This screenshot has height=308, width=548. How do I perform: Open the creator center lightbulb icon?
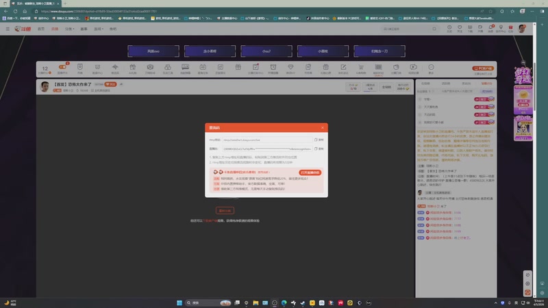(501, 29)
